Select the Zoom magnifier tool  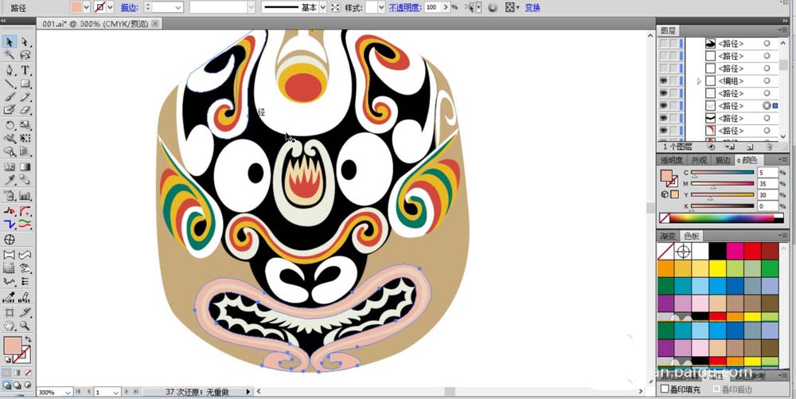(x=25, y=326)
